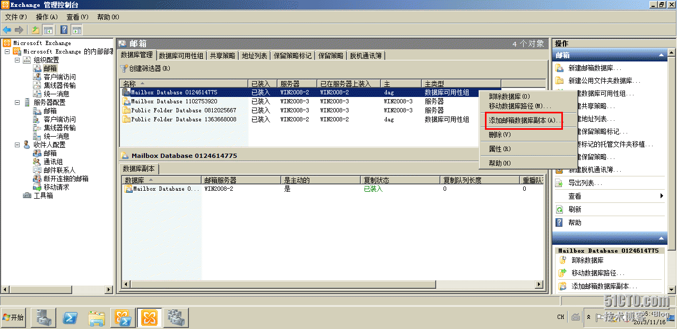Switch to 共享策略 tab
The width and height of the screenshot is (677, 329).
222,56
